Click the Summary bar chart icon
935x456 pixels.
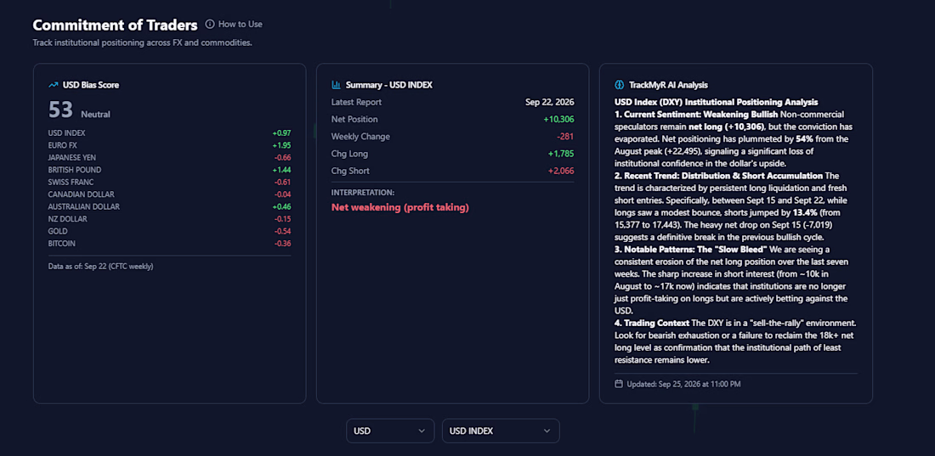click(337, 85)
